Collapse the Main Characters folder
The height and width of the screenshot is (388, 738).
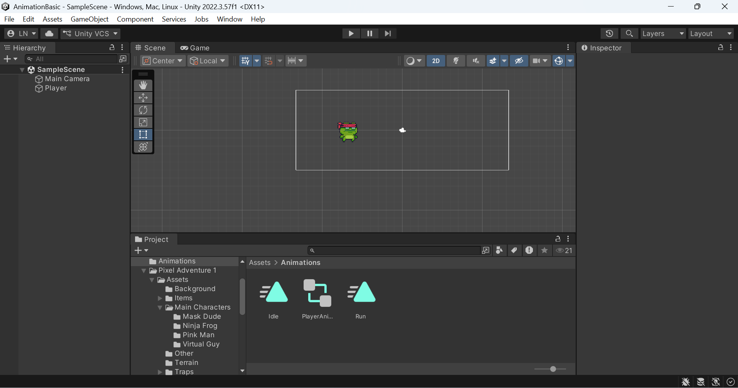[x=160, y=308]
